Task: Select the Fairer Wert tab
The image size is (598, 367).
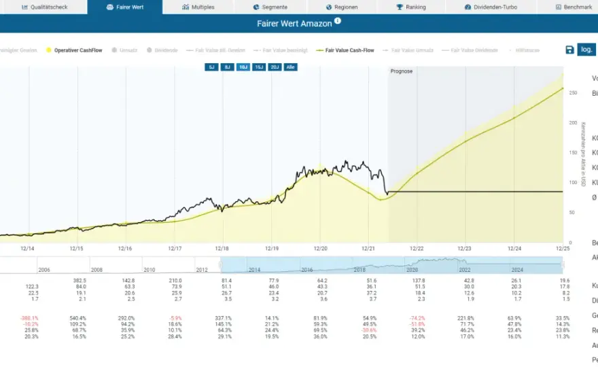Action: coord(125,7)
